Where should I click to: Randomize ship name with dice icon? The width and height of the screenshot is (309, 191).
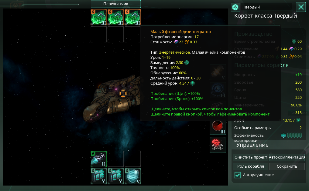coord(235,7)
